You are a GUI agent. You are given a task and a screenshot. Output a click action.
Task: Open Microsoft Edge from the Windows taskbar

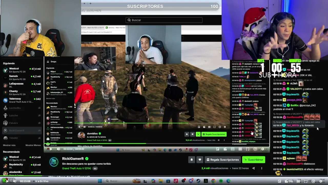(228, 181)
